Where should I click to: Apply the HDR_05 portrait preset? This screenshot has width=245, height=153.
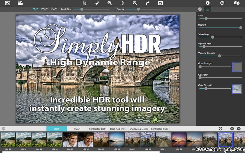coord(70,140)
